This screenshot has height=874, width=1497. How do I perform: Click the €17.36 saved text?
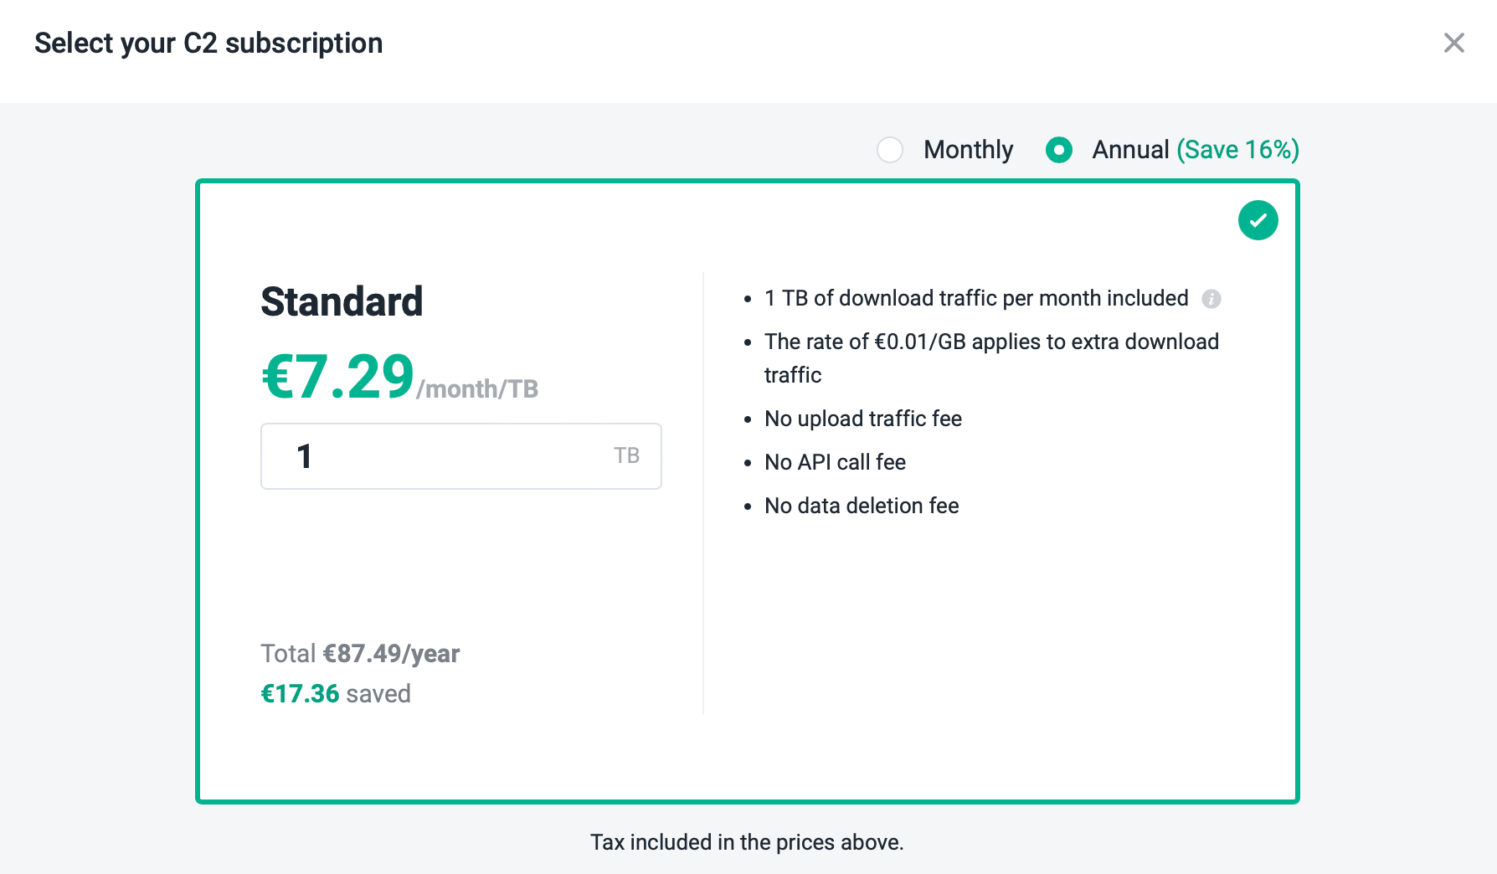click(x=336, y=694)
